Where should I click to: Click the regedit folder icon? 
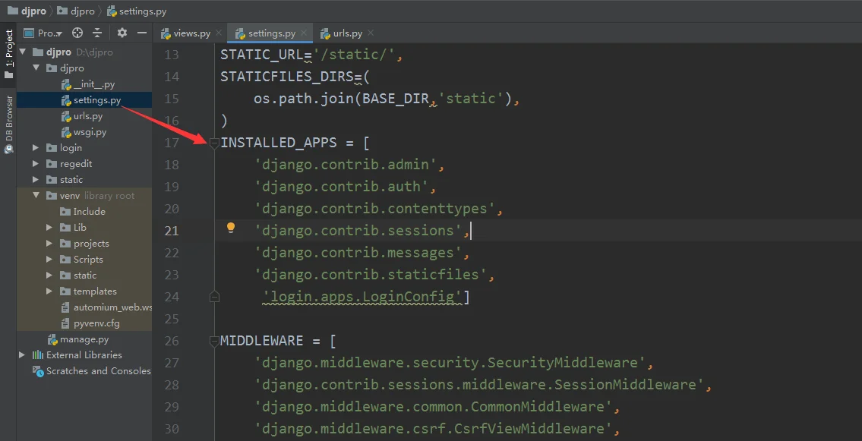click(x=52, y=164)
